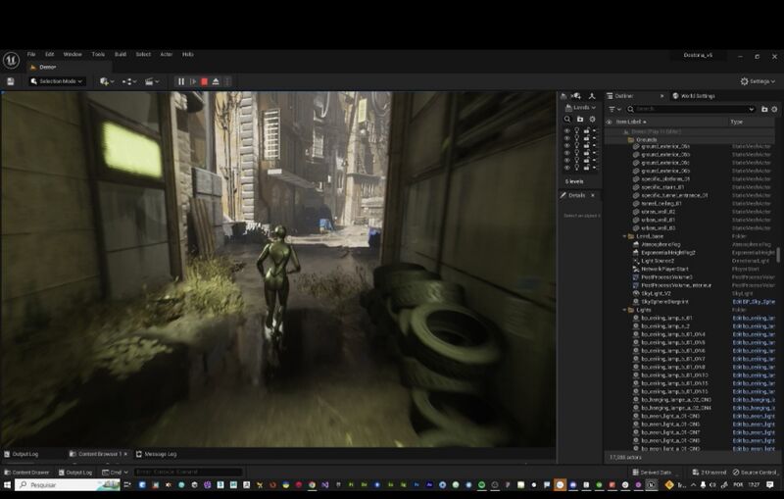Open the Cmd dropdown in status bar
The image size is (784, 499).
[x=115, y=472]
